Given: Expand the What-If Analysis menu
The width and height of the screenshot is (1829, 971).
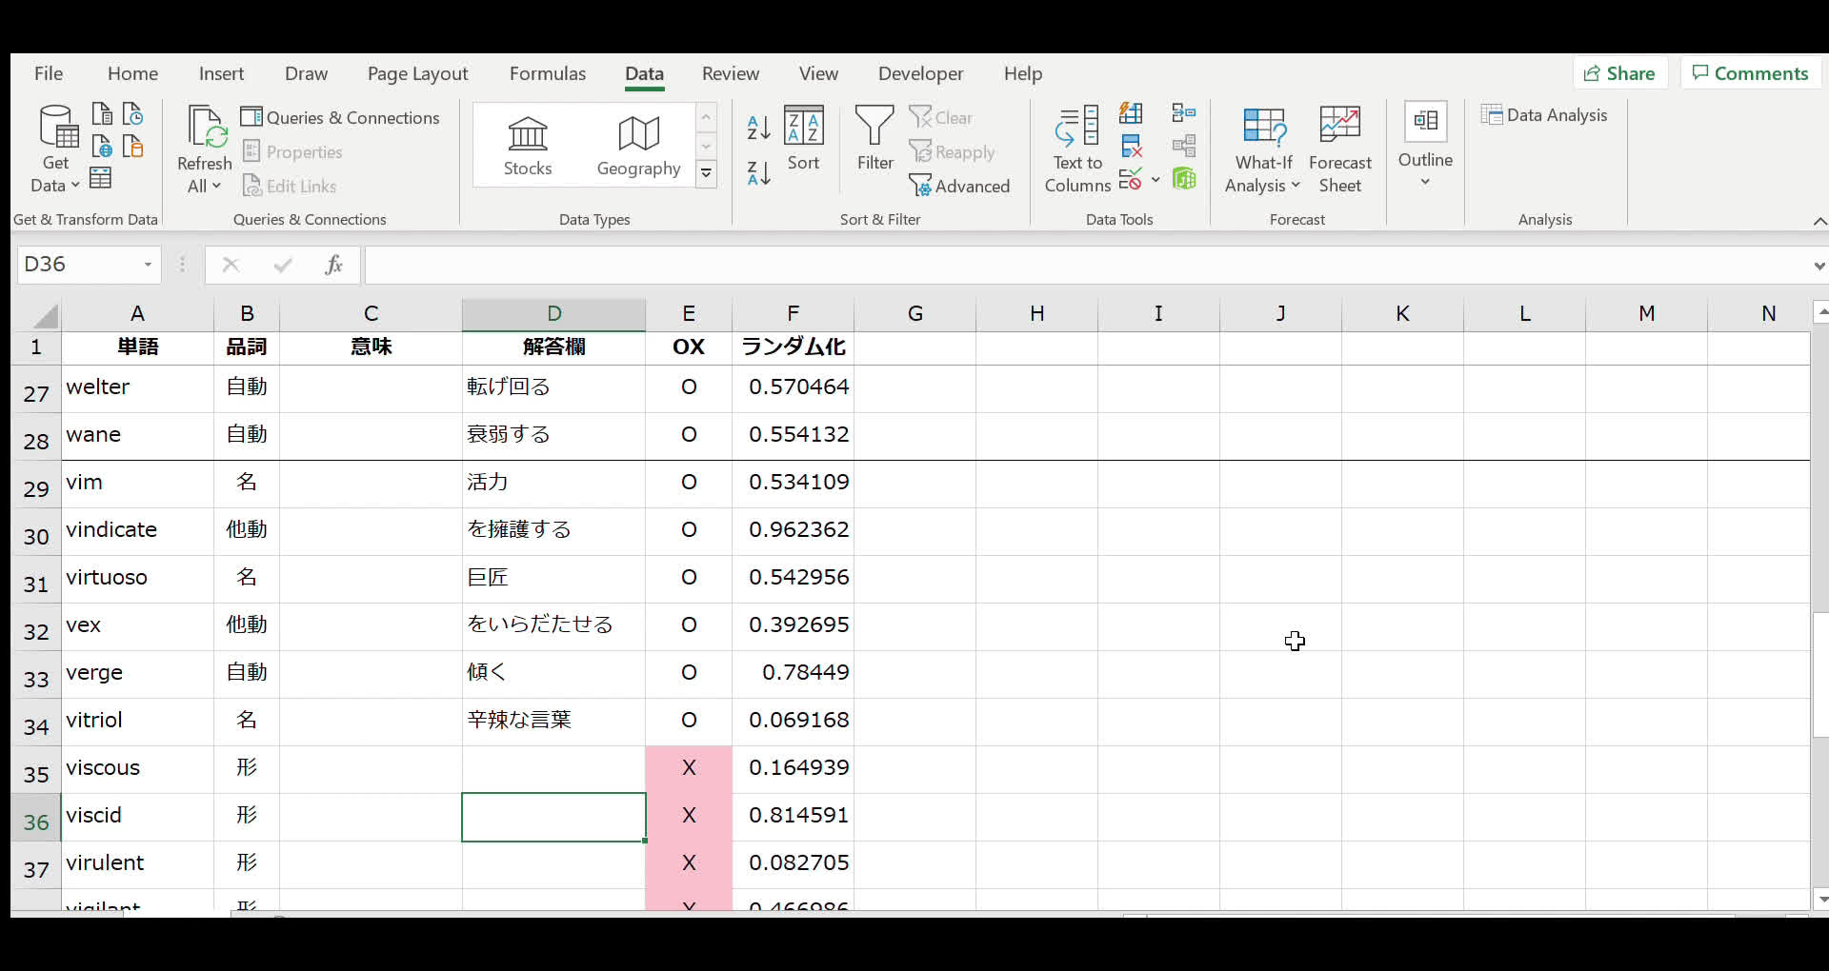Looking at the screenshot, I should [1263, 149].
